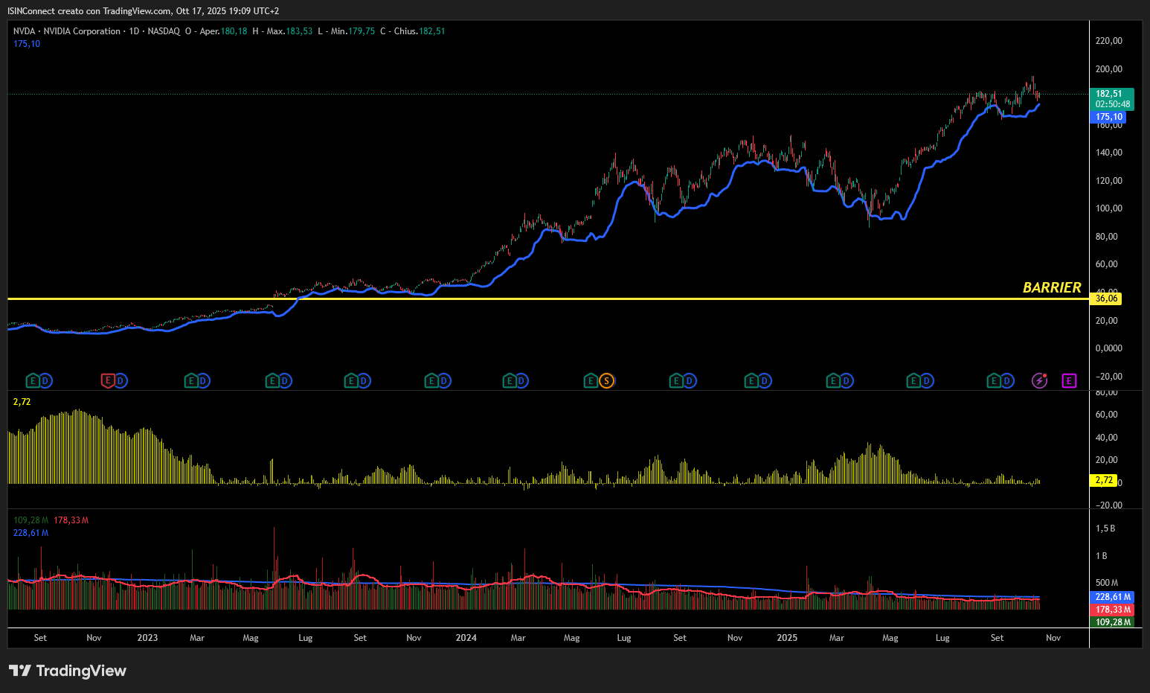Click the green 182,51 current price label
The height and width of the screenshot is (693, 1150).
tap(1108, 94)
